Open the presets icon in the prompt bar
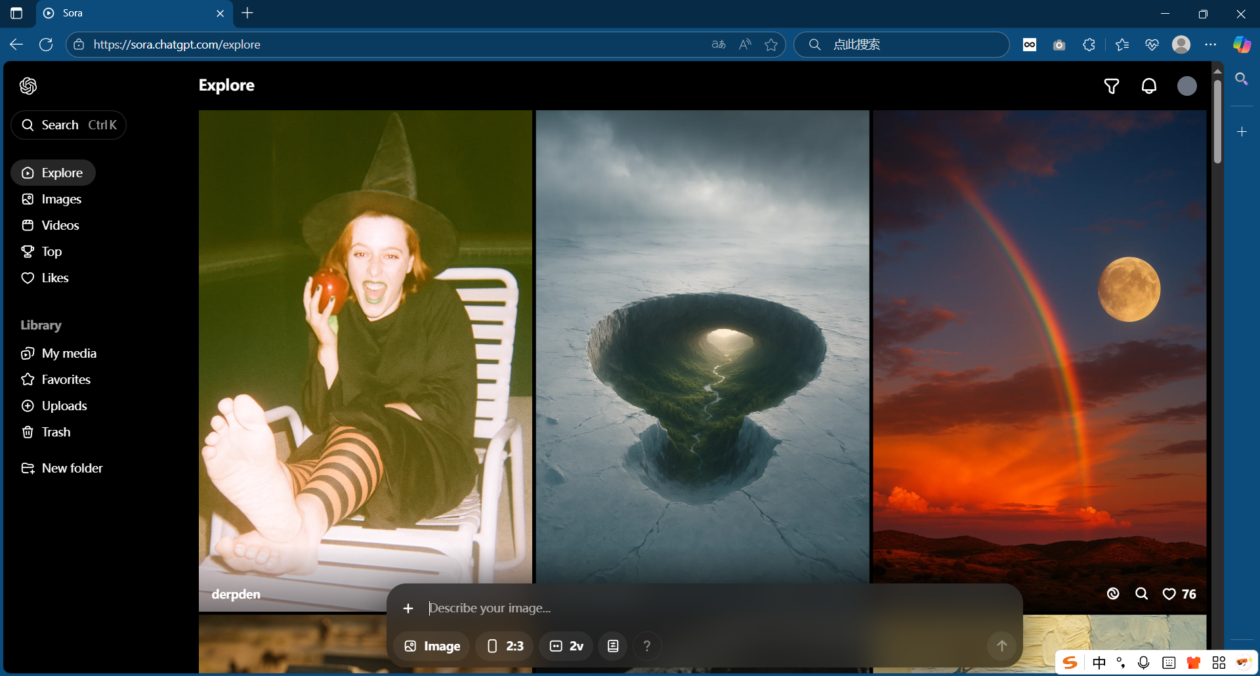The width and height of the screenshot is (1260, 676). [x=613, y=646]
